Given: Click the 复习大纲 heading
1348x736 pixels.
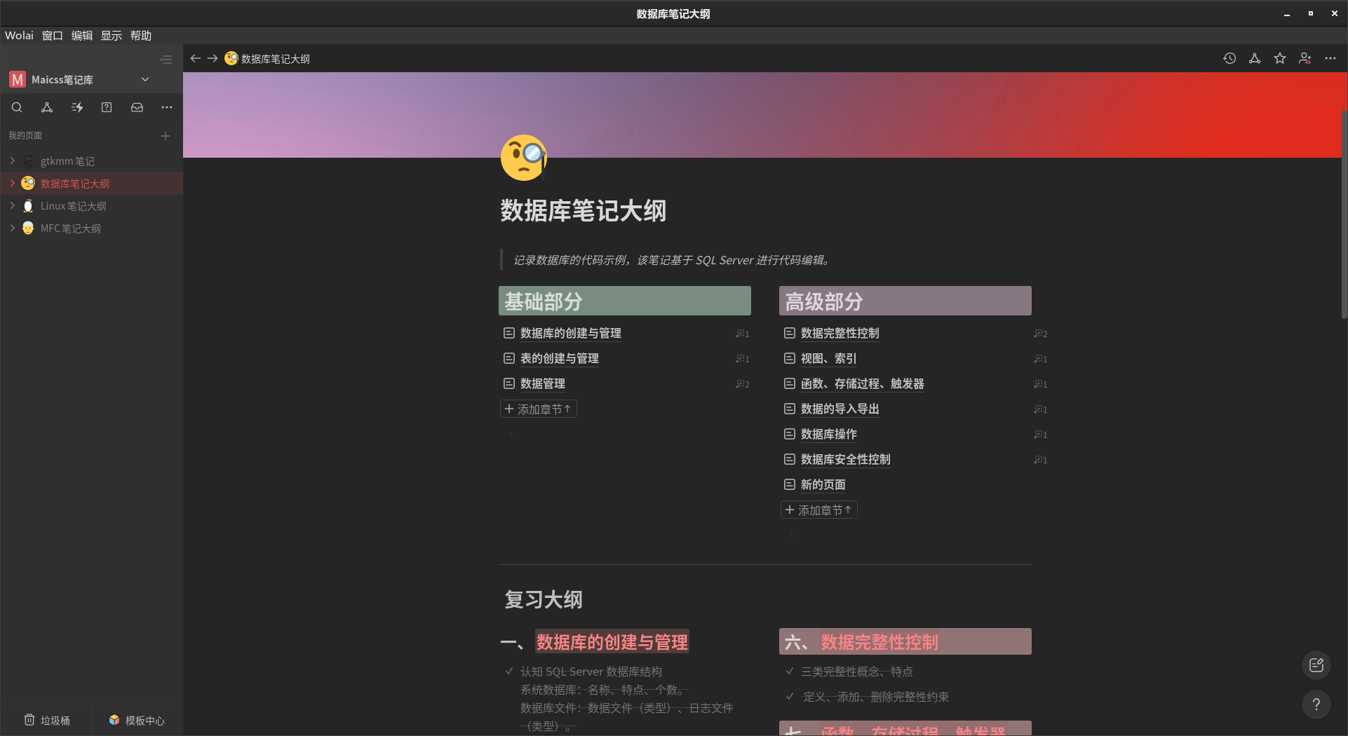Looking at the screenshot, I should 544,600.
